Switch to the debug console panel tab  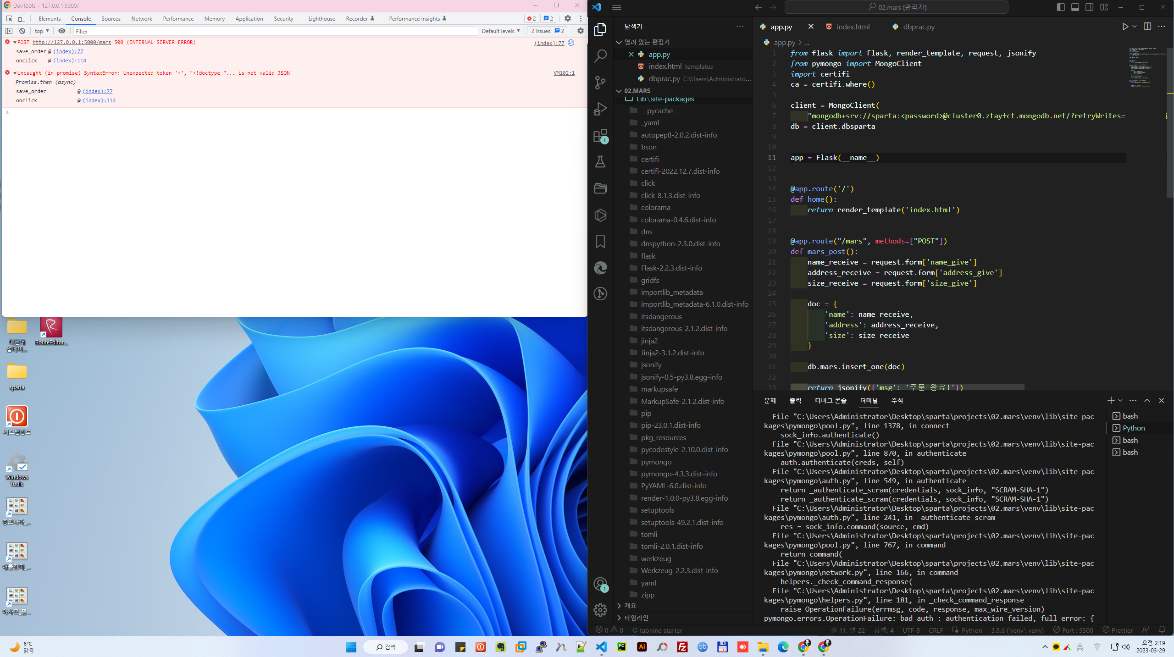[831, 401]
